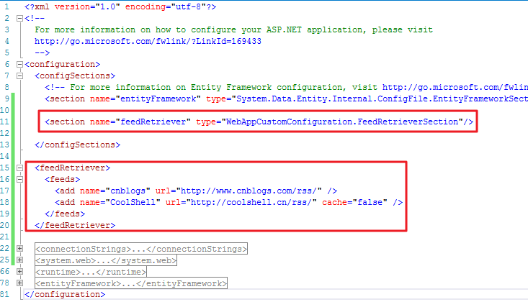Collapse the feeds element on line 16
Viewport: 528px width, 302px height.
[20, 179]
